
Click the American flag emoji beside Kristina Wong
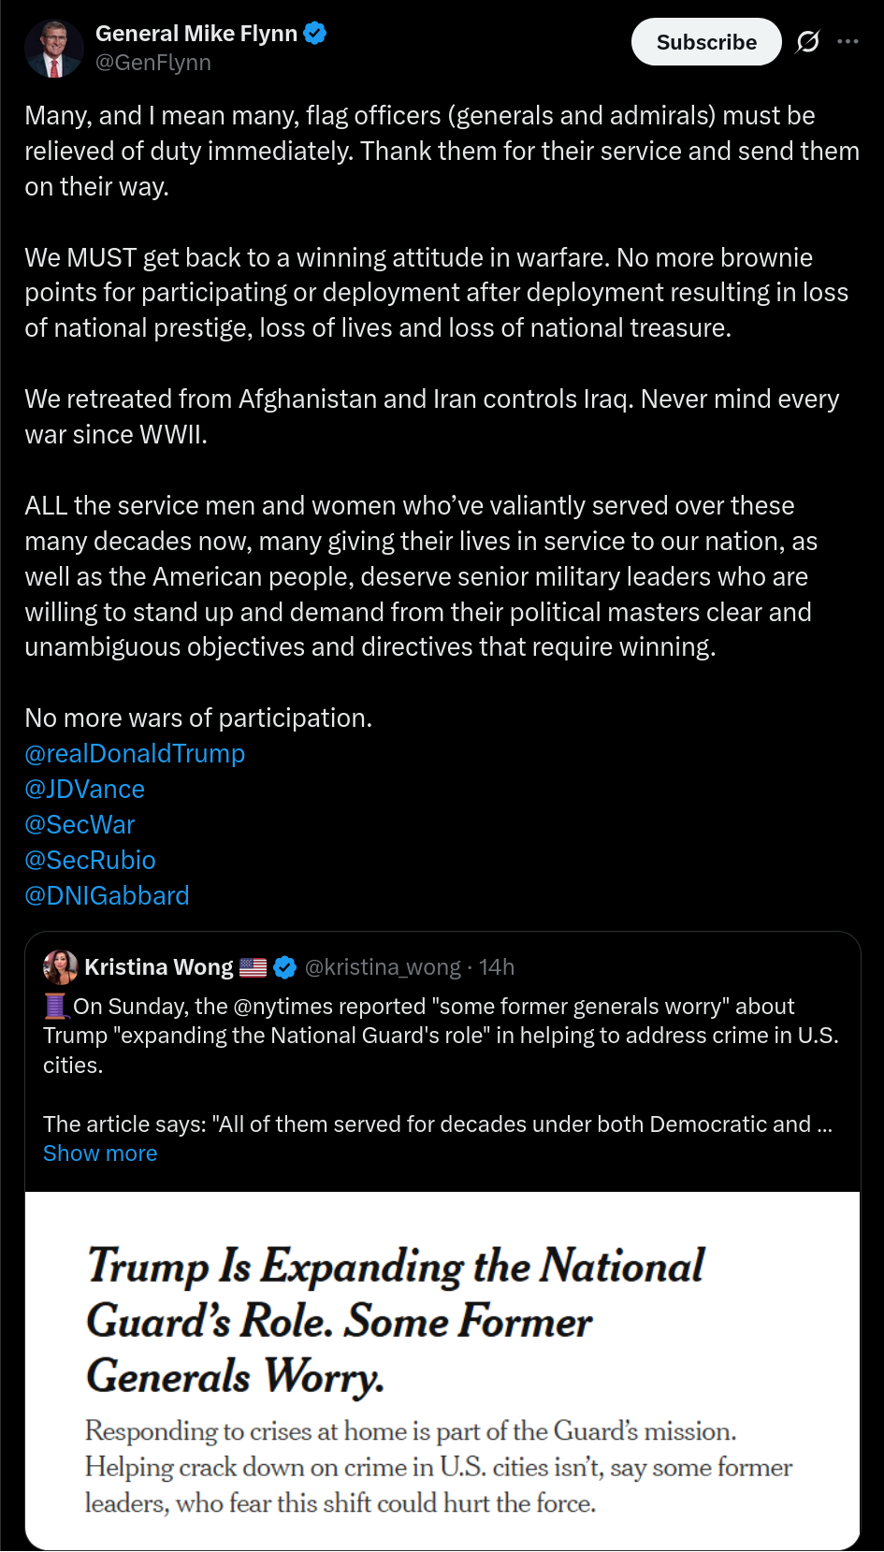click(254, 967)
